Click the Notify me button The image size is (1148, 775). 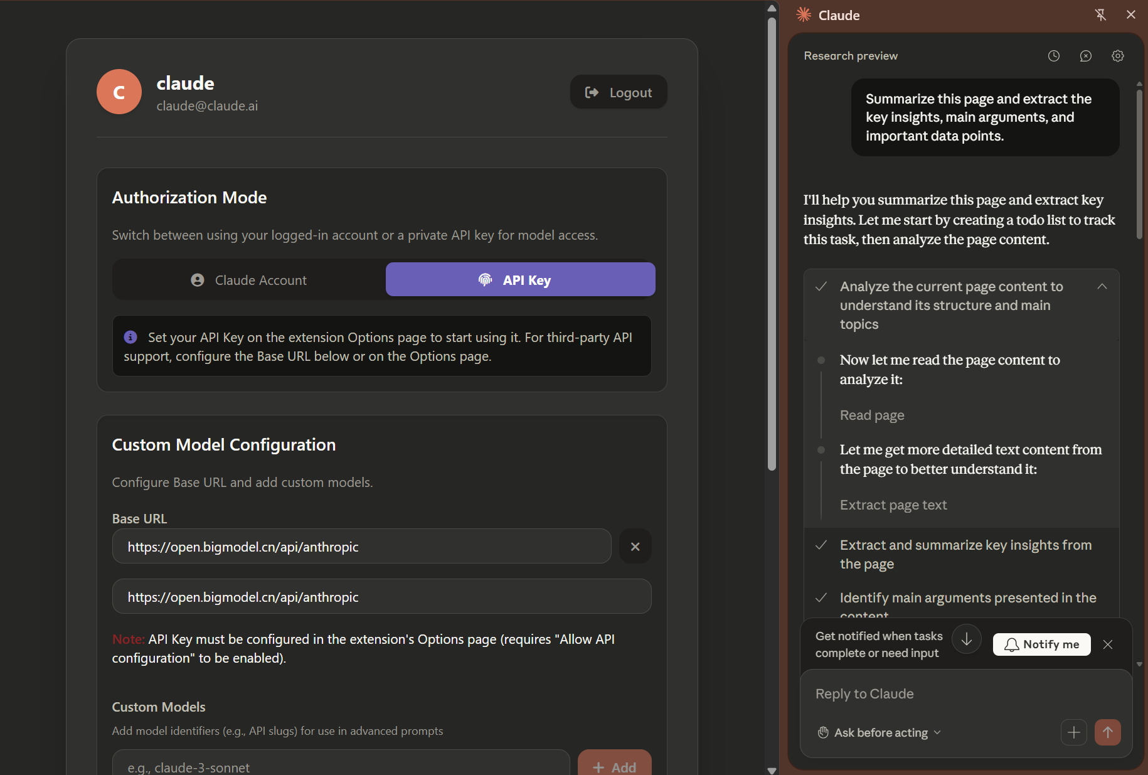coord(1041,644)
